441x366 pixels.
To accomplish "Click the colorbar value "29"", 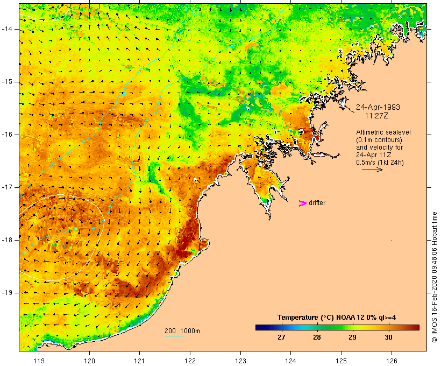I will point(352,337).
